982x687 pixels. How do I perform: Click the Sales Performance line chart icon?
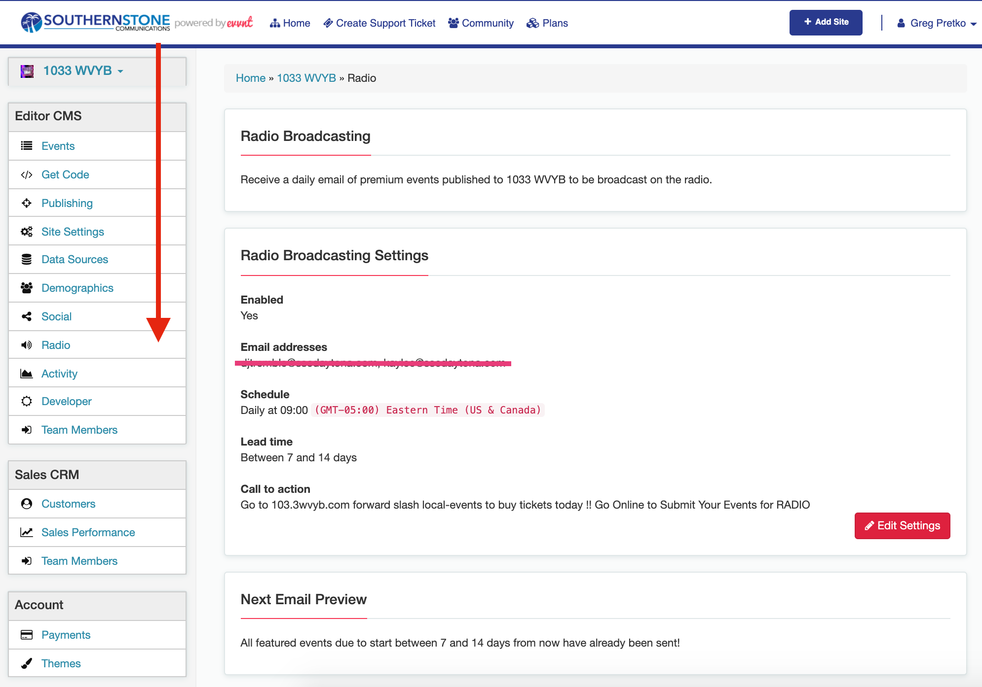point(27,532)
